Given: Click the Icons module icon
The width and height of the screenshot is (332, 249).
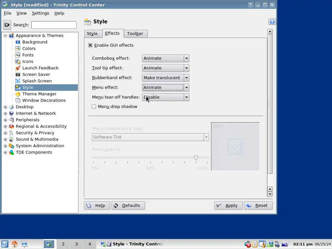Looking at the screenshot, I should coord(18,62).
